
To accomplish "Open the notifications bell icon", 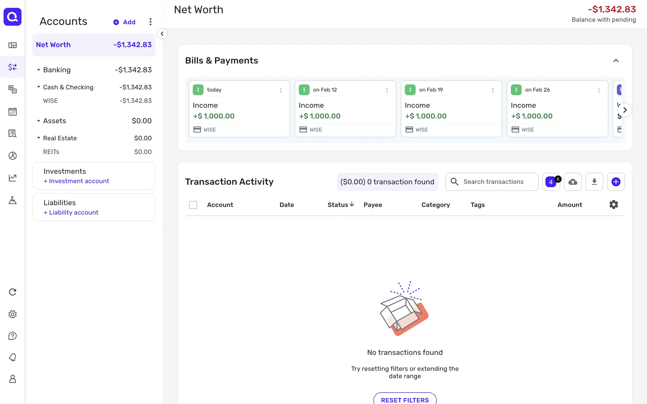I will (12, 357).
